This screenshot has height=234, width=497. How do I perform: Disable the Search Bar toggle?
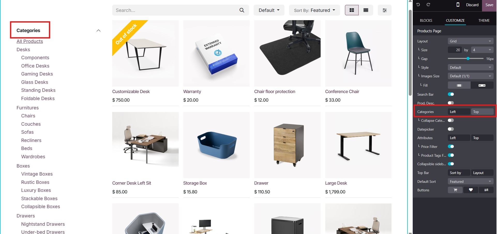[451, 94]
